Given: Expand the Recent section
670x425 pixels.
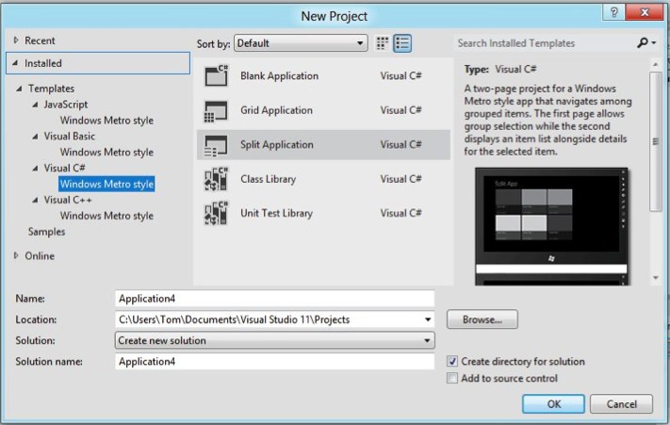Looking at the screenshot, I should 16,41.
